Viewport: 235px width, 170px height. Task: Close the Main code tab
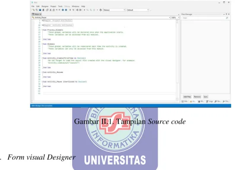click(x=41, y=14)
